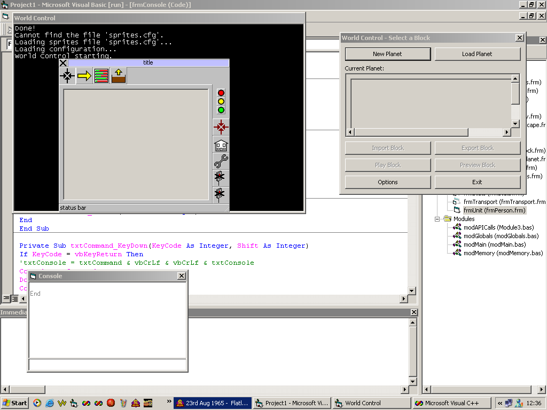Click the left arrow of the Current Planet horizontal scrollbar
Screen dimensions: 547x410
(350, 132)
